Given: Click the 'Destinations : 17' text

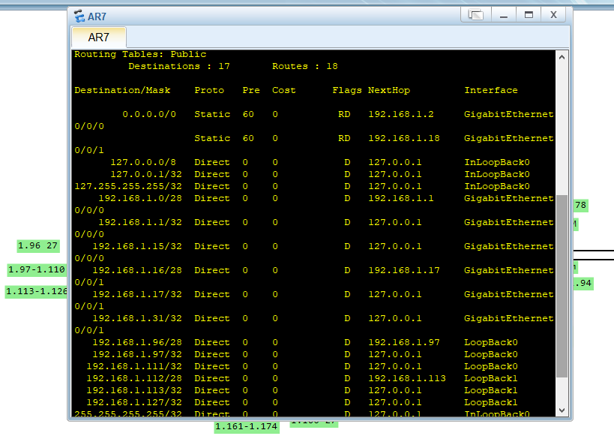Looking at the screenshot, I should 179,66.
